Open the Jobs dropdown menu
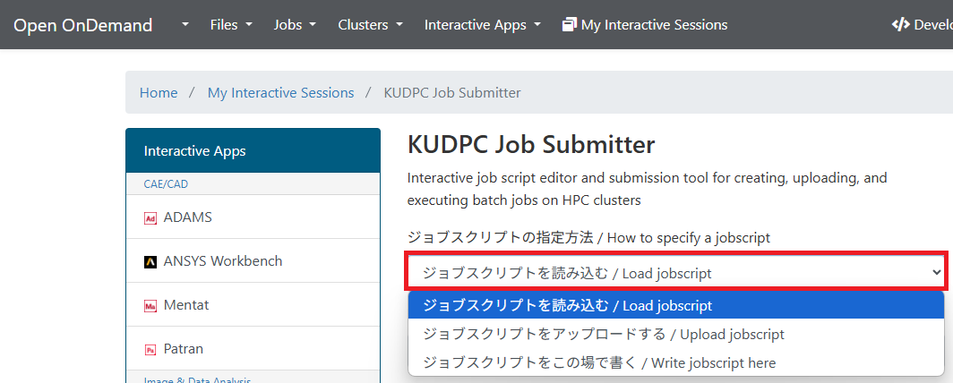Image resolution: width=953 pixels, height=383 pixels. pos(295,25)
